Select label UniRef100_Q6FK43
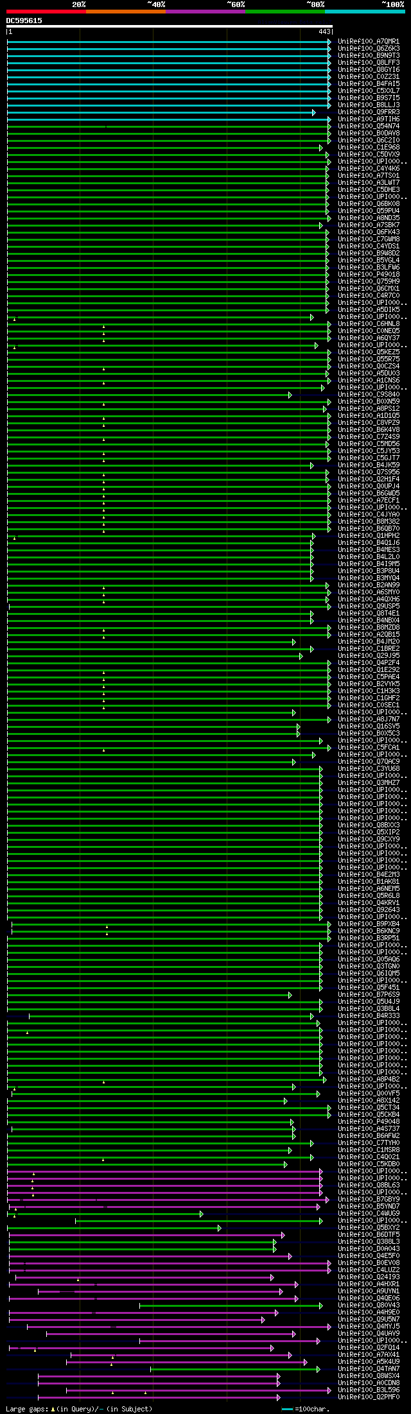The width and height of the screenshot is (411, 1414). 369,232
